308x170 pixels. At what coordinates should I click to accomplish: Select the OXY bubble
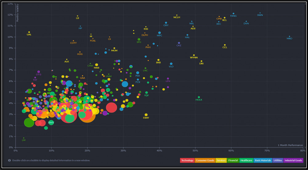166,23
